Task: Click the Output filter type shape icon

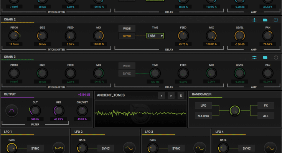Action: click(x=12, y=111)
